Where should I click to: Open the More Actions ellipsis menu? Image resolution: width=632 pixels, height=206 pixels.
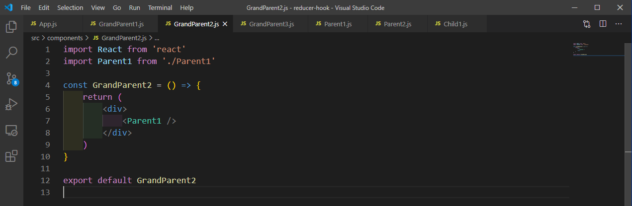[619, 24]
